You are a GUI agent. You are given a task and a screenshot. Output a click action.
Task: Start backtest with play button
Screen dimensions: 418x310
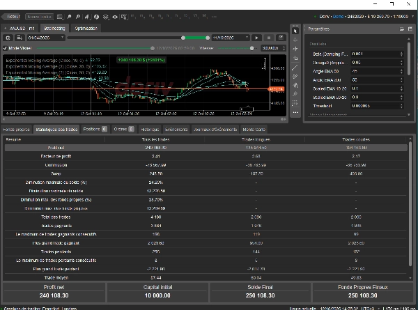pyautogui.click(x=256, y=38)
